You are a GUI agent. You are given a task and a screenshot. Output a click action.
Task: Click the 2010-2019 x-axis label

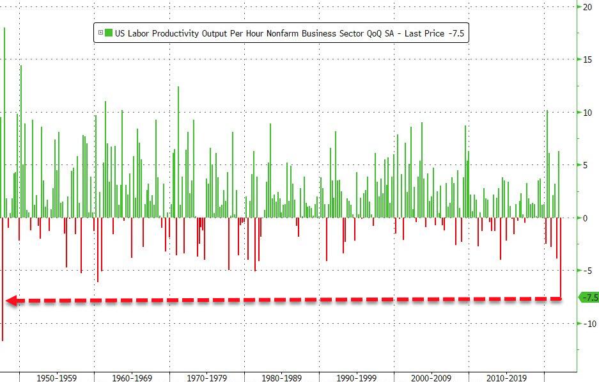[x=506, y=378]
